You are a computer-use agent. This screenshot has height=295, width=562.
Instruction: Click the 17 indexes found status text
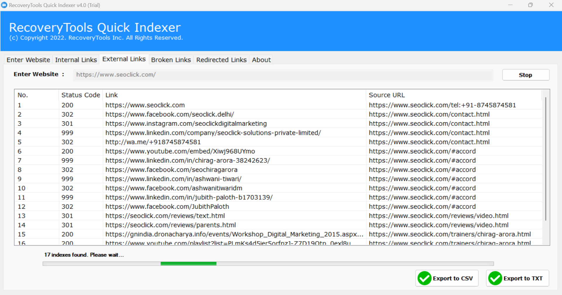click(x=84, y=255)
